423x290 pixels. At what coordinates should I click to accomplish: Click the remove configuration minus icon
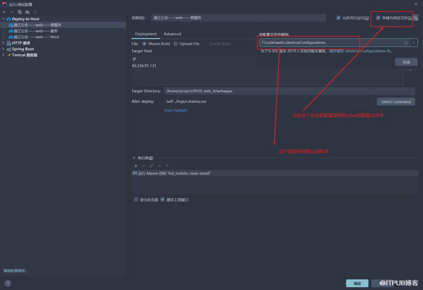[11, 12]
